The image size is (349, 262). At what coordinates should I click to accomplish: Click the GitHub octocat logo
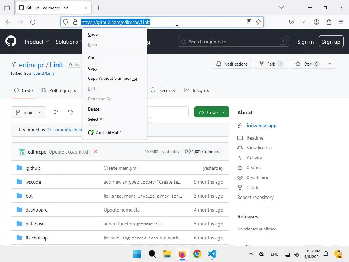(11, 41)
